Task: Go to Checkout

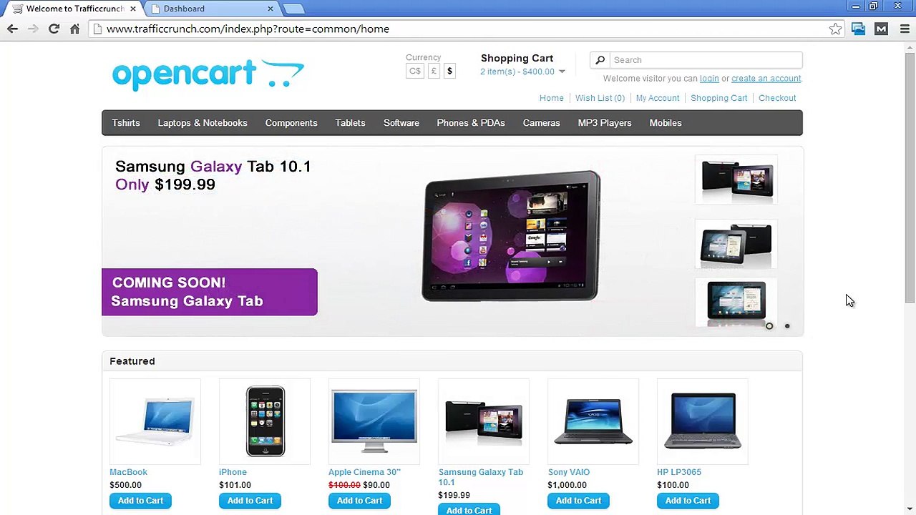Action: click(777, 98)
